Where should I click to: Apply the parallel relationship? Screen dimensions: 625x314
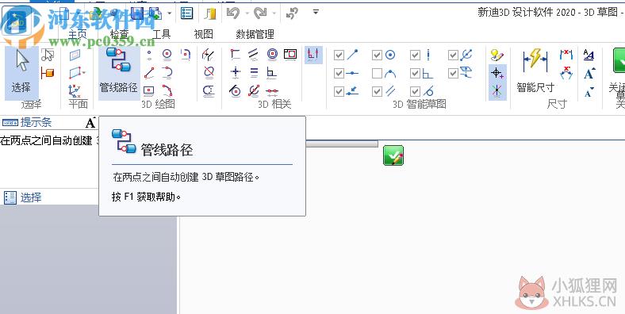click(254, 54)
